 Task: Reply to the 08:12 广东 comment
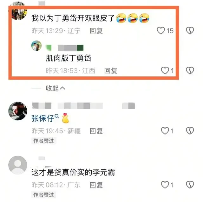[96, 185]
